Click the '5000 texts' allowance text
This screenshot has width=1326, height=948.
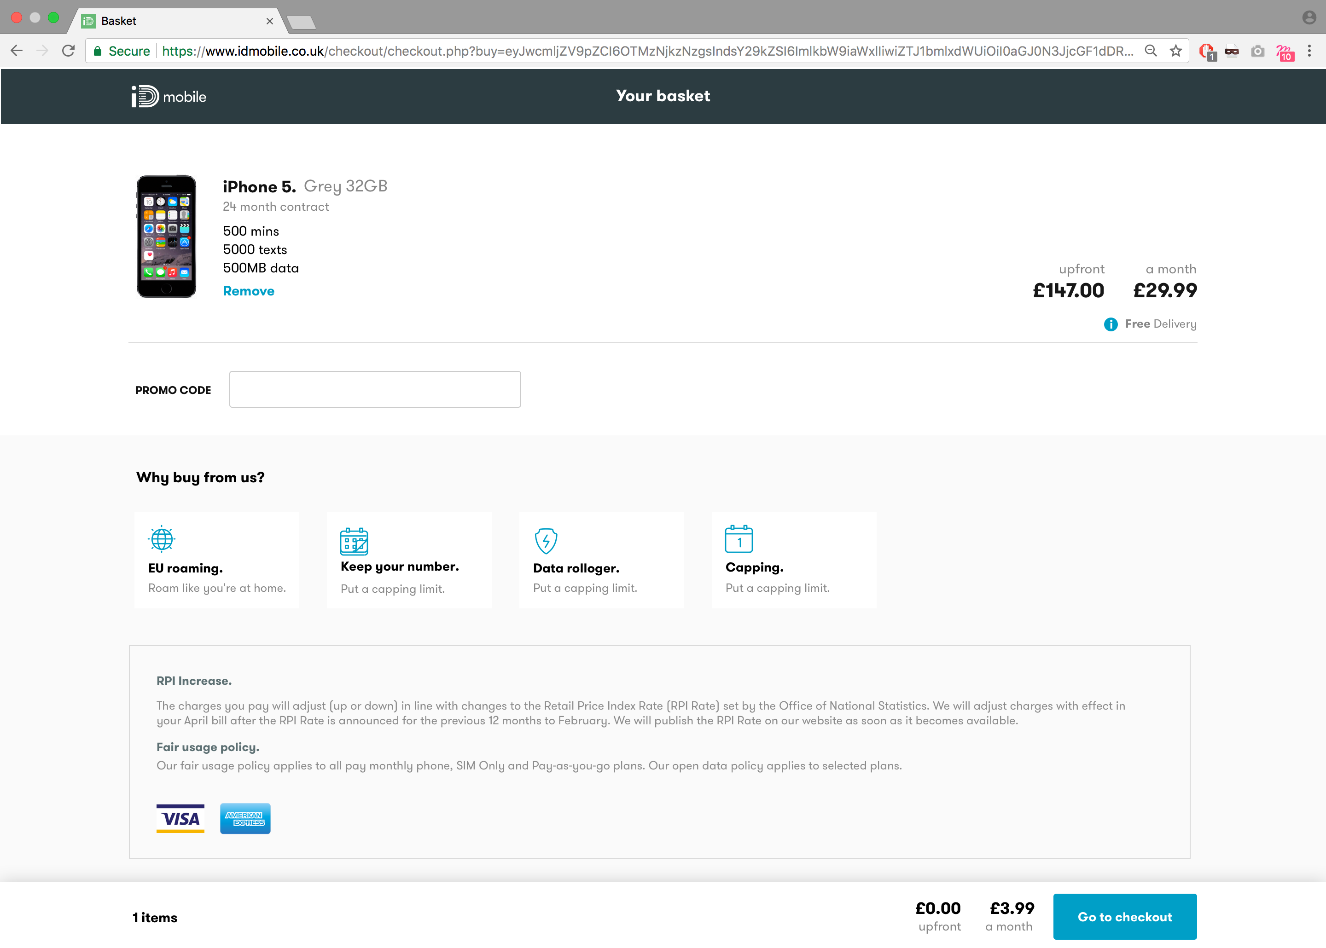point(255,250)
